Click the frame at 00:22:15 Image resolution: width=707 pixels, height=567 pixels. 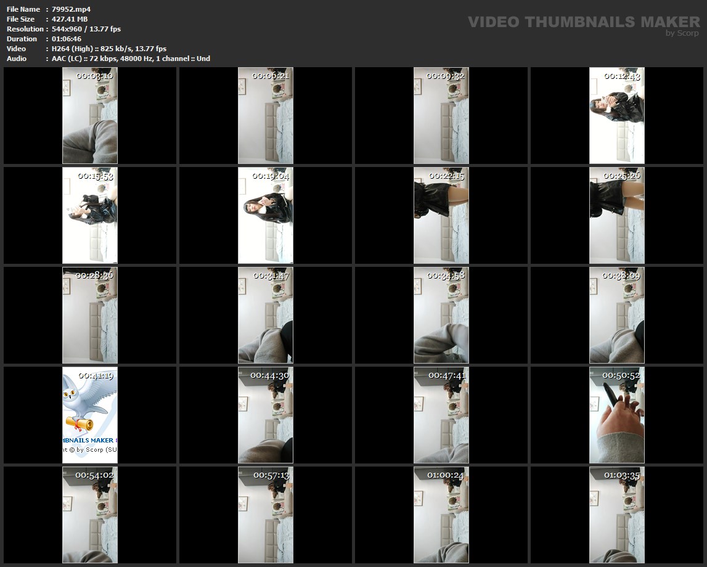point(441,216)
